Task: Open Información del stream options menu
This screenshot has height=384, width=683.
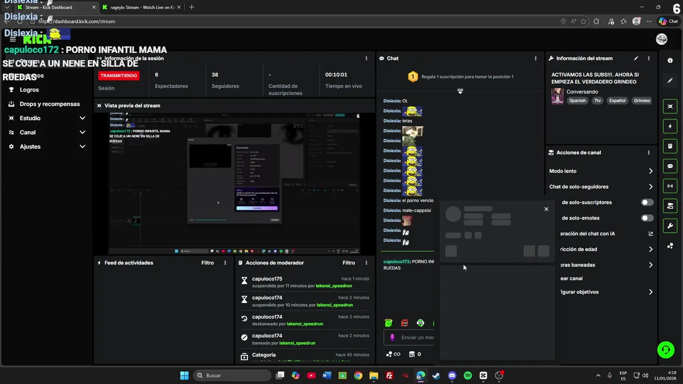Action: (649, 59)
